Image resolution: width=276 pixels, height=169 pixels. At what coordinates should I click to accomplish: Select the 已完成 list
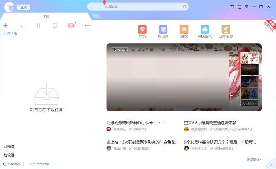[x=9, y=146]
